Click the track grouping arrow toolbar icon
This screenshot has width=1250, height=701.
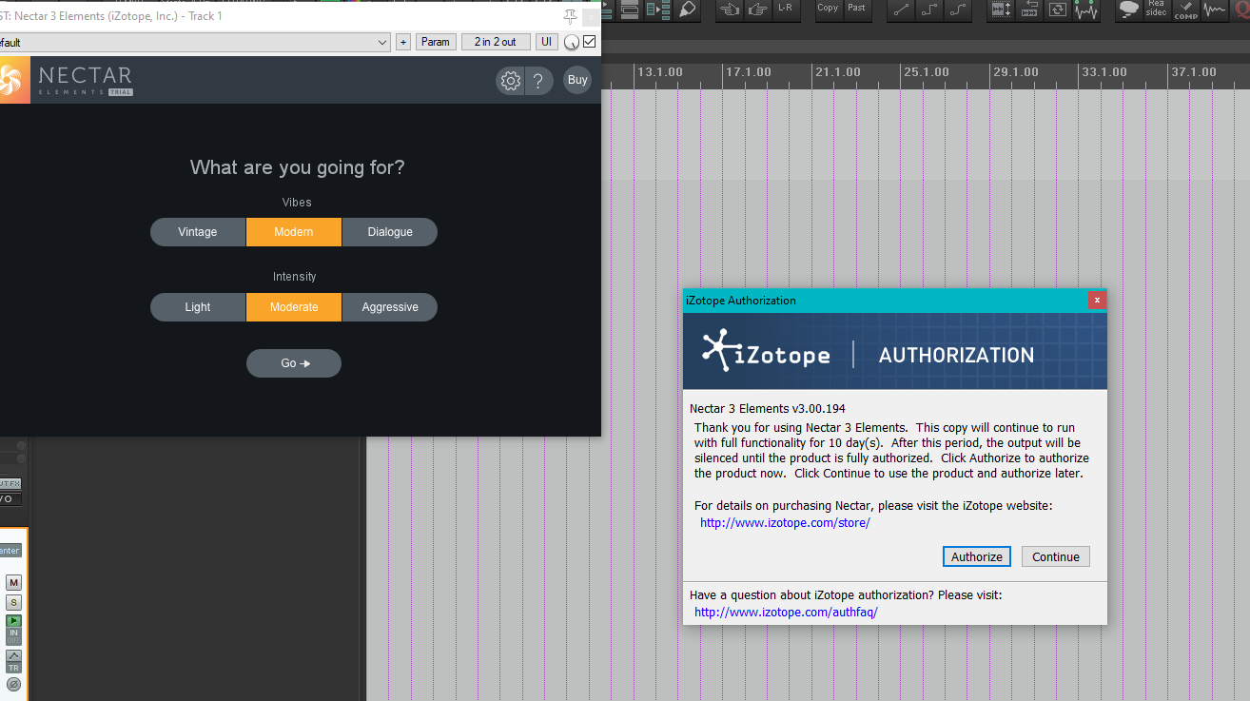pos(658,10)
